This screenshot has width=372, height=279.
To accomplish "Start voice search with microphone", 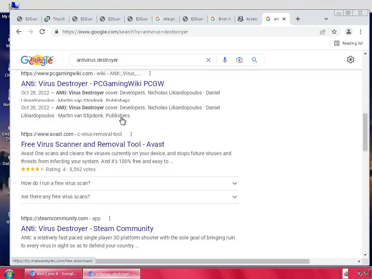I will [225, 60].
